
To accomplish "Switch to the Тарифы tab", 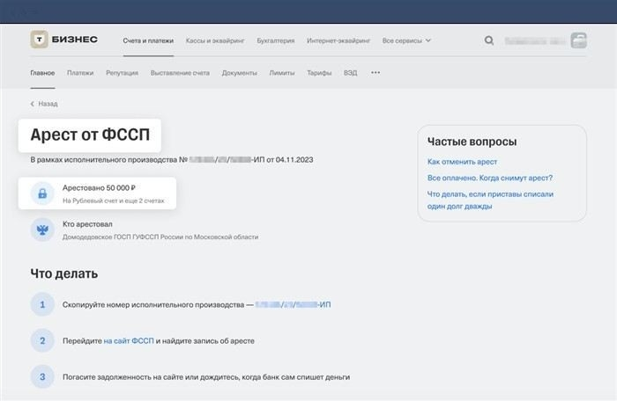I will point(319,73).
